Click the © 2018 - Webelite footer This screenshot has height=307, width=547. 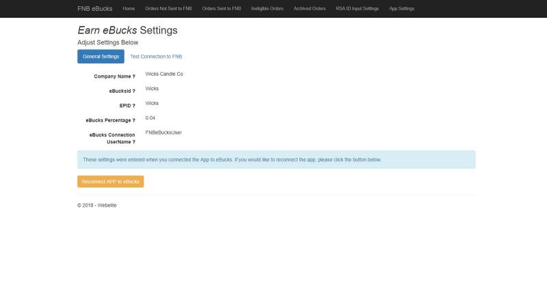(x=97, y=205)
